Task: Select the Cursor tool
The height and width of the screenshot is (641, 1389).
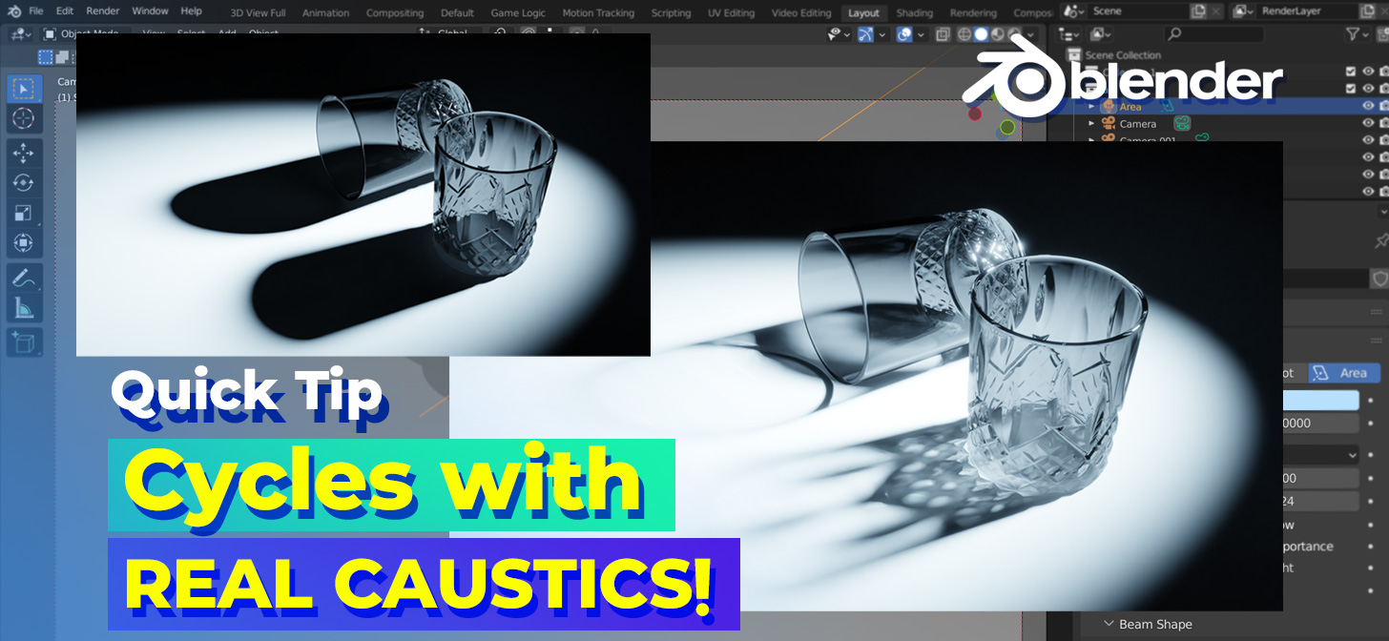Action: point(24,118)
